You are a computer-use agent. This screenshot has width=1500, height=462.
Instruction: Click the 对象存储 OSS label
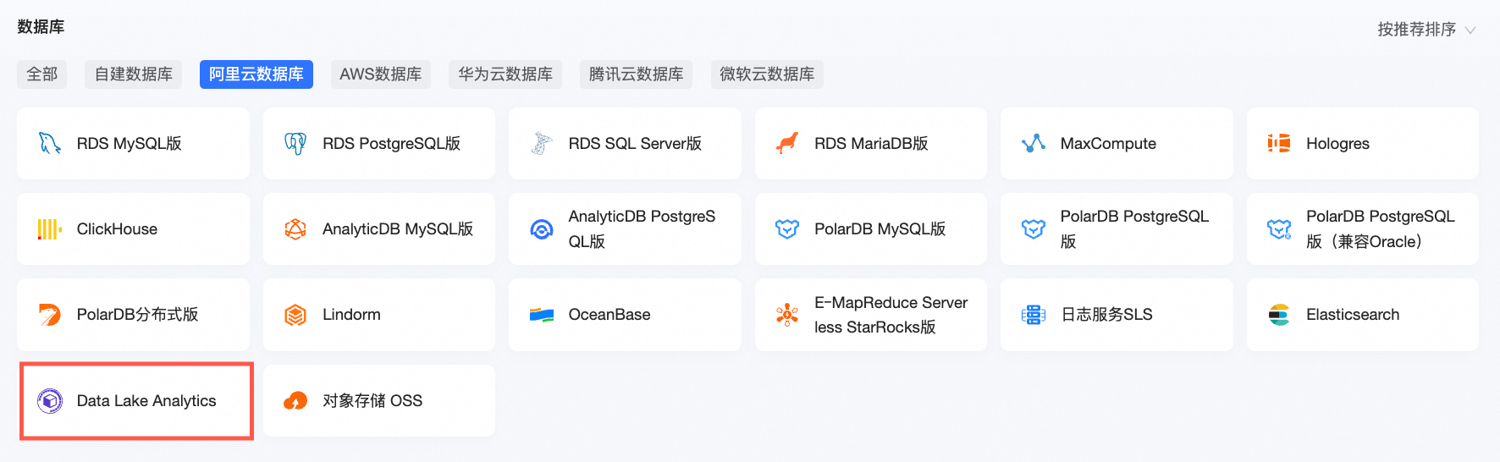tap(372, 401)
